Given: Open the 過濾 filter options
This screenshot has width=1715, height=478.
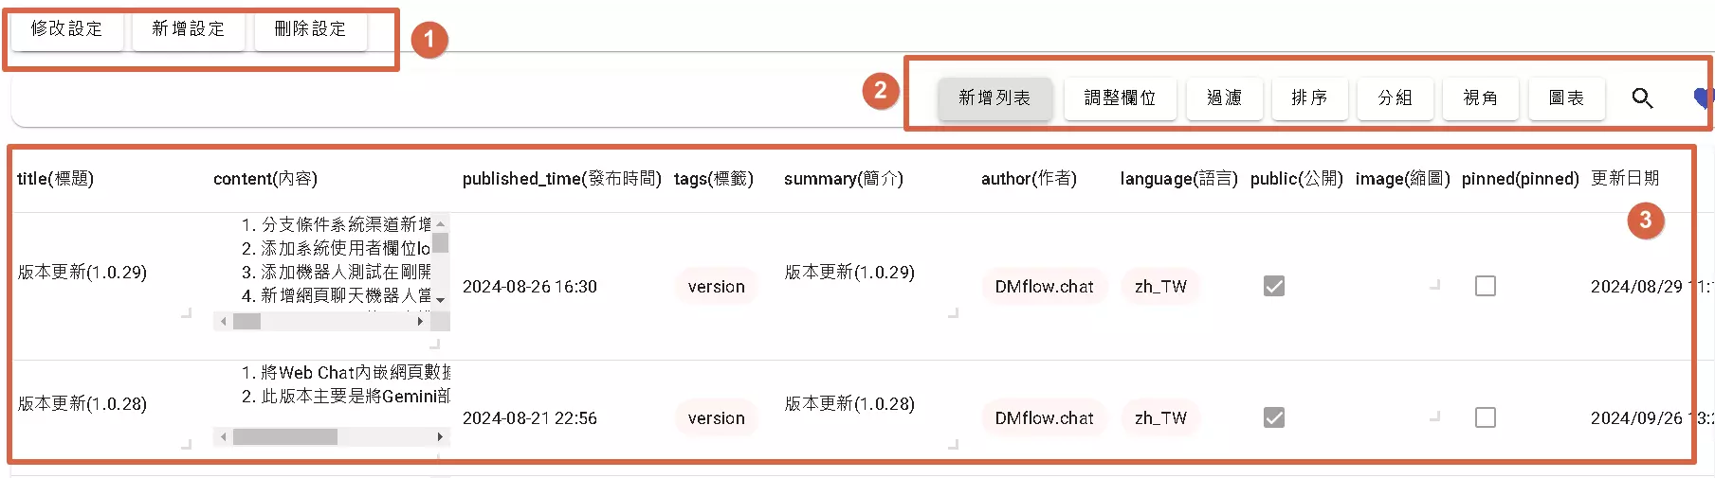Looking at the screenshot, I should pos(1224,98).
